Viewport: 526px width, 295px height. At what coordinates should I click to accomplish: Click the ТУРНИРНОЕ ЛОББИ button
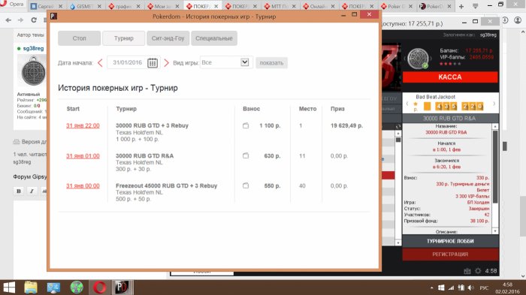[x=450, y=241]
